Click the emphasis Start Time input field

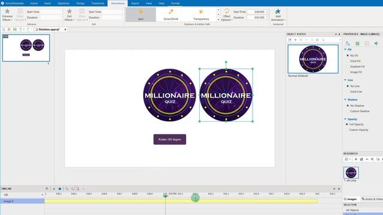point(258,12)
